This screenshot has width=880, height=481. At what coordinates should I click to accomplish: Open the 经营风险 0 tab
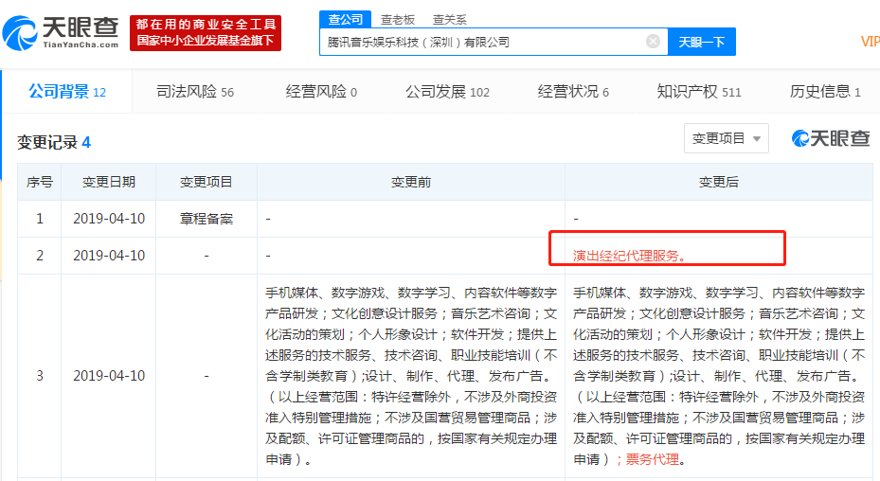click(x=321, y=92)
